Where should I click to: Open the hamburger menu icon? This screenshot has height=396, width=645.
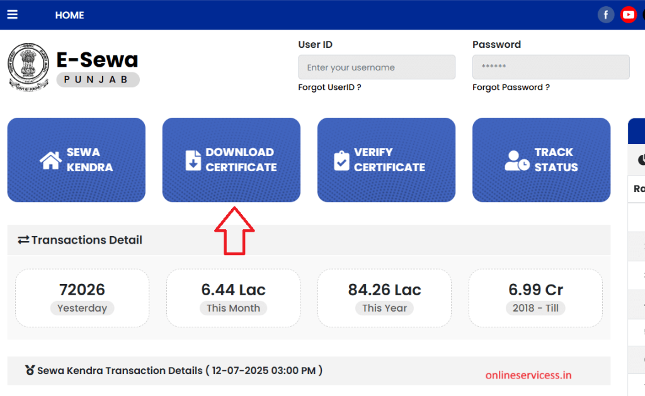(13, 15)
